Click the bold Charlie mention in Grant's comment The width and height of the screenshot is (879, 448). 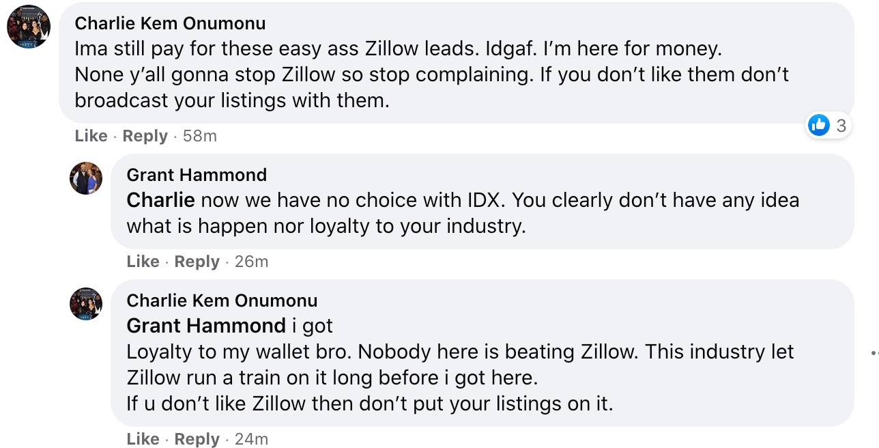(x=160, y=200)
